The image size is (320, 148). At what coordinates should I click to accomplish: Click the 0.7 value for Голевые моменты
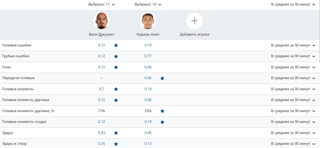click(102, 89)
